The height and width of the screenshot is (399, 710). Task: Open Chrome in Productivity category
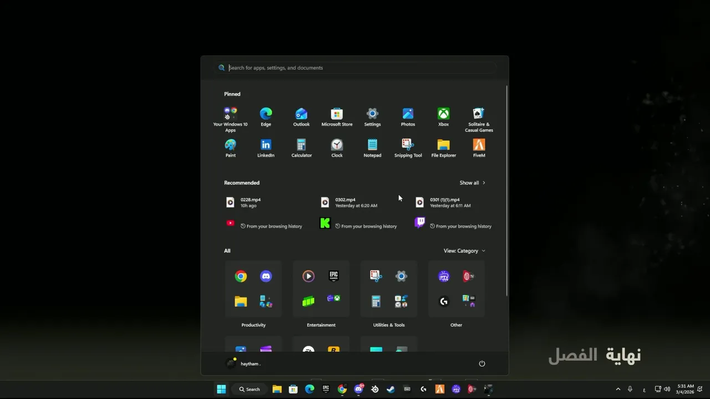pyautogui.click(x=241, y=276)
